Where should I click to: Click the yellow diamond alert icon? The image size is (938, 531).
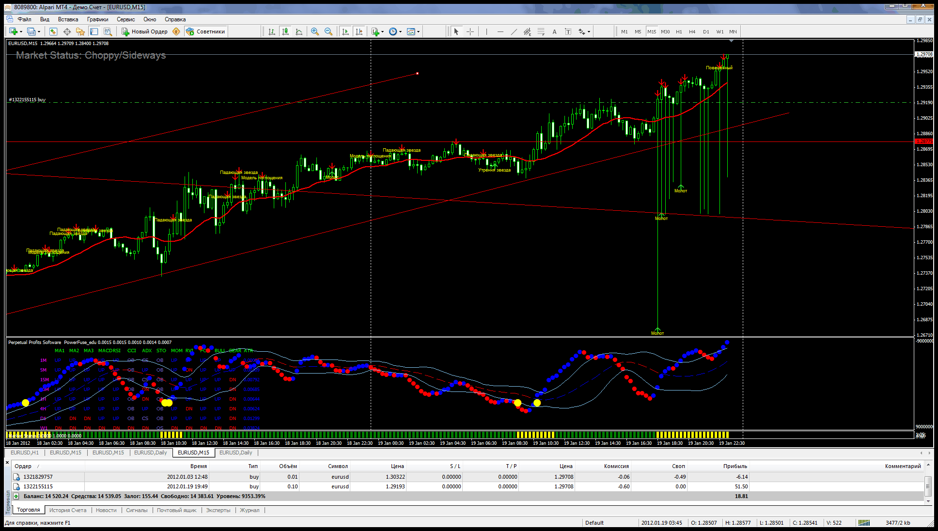[176, 31]
